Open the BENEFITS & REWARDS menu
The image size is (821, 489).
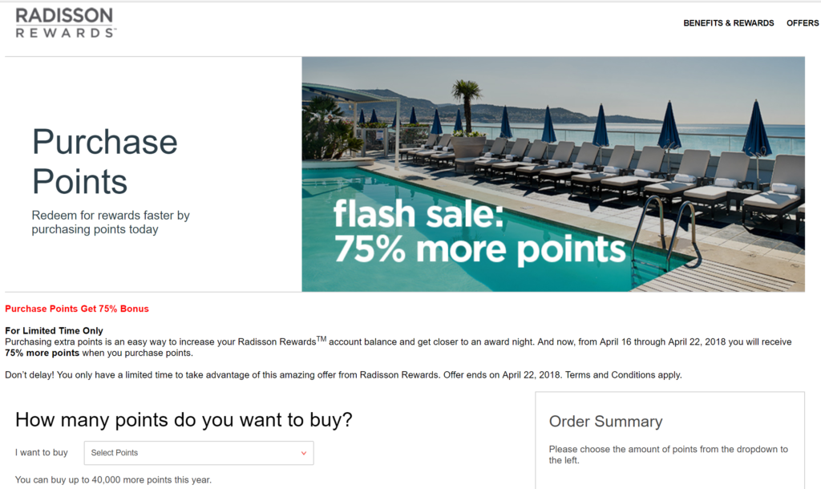click(x=729, y=22)
